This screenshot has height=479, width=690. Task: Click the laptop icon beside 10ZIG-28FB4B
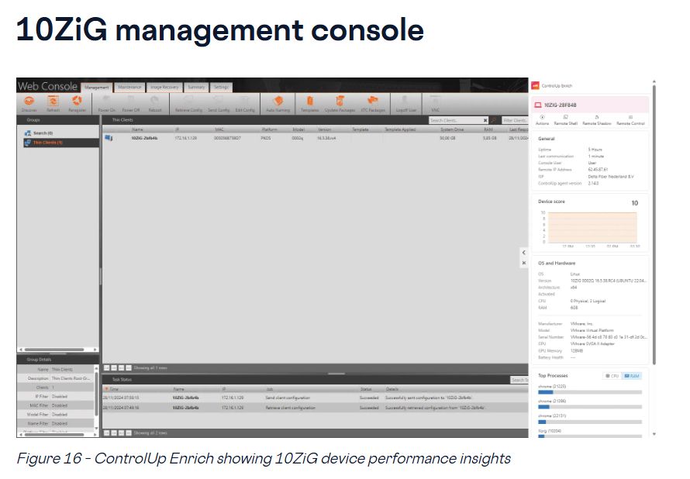click(x=538, y=105)
